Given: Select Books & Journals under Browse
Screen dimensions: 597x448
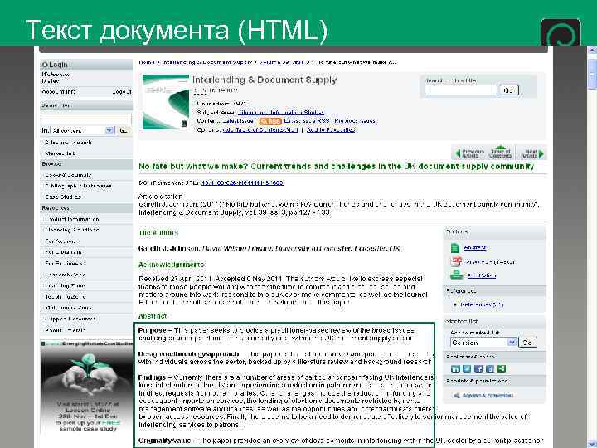Looking at the screenshot, I should tap(68, 175).
